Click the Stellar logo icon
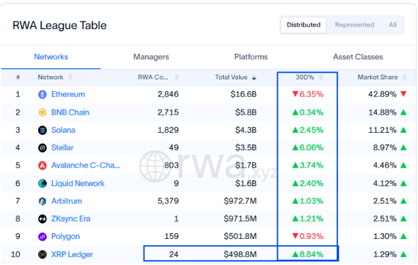This screenshot has width=418, height=265. click(x=42, y=148)
